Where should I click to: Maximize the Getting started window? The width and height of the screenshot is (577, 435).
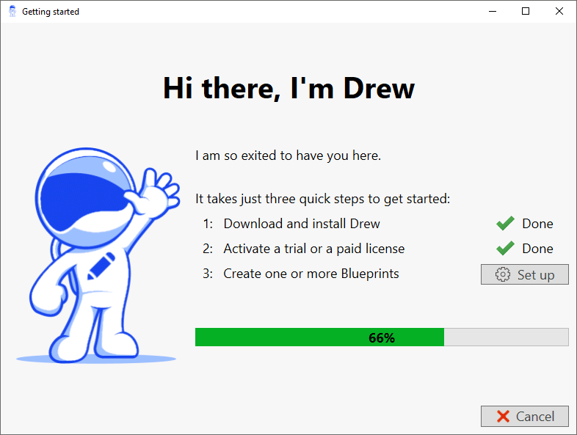pos(526,11)
